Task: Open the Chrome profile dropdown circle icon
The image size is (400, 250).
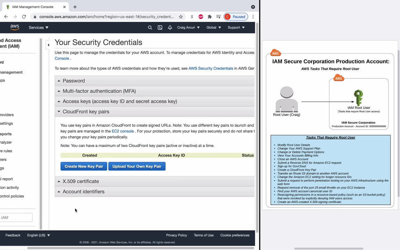Action: pos(253,7)
